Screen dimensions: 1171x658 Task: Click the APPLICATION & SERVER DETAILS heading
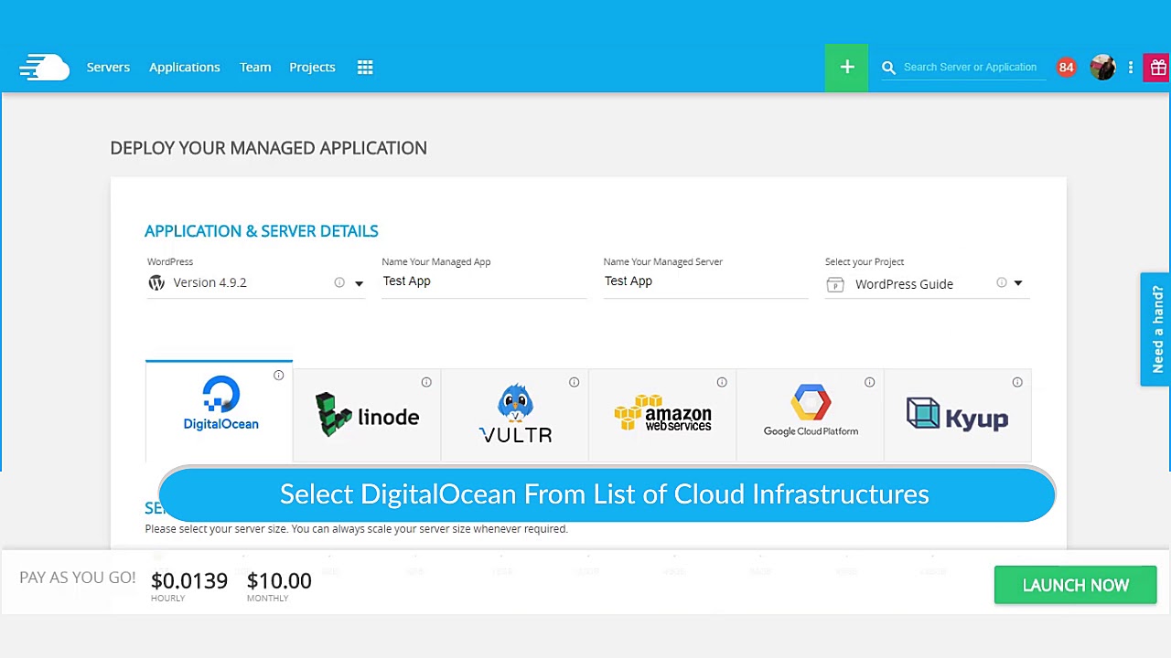261,231
